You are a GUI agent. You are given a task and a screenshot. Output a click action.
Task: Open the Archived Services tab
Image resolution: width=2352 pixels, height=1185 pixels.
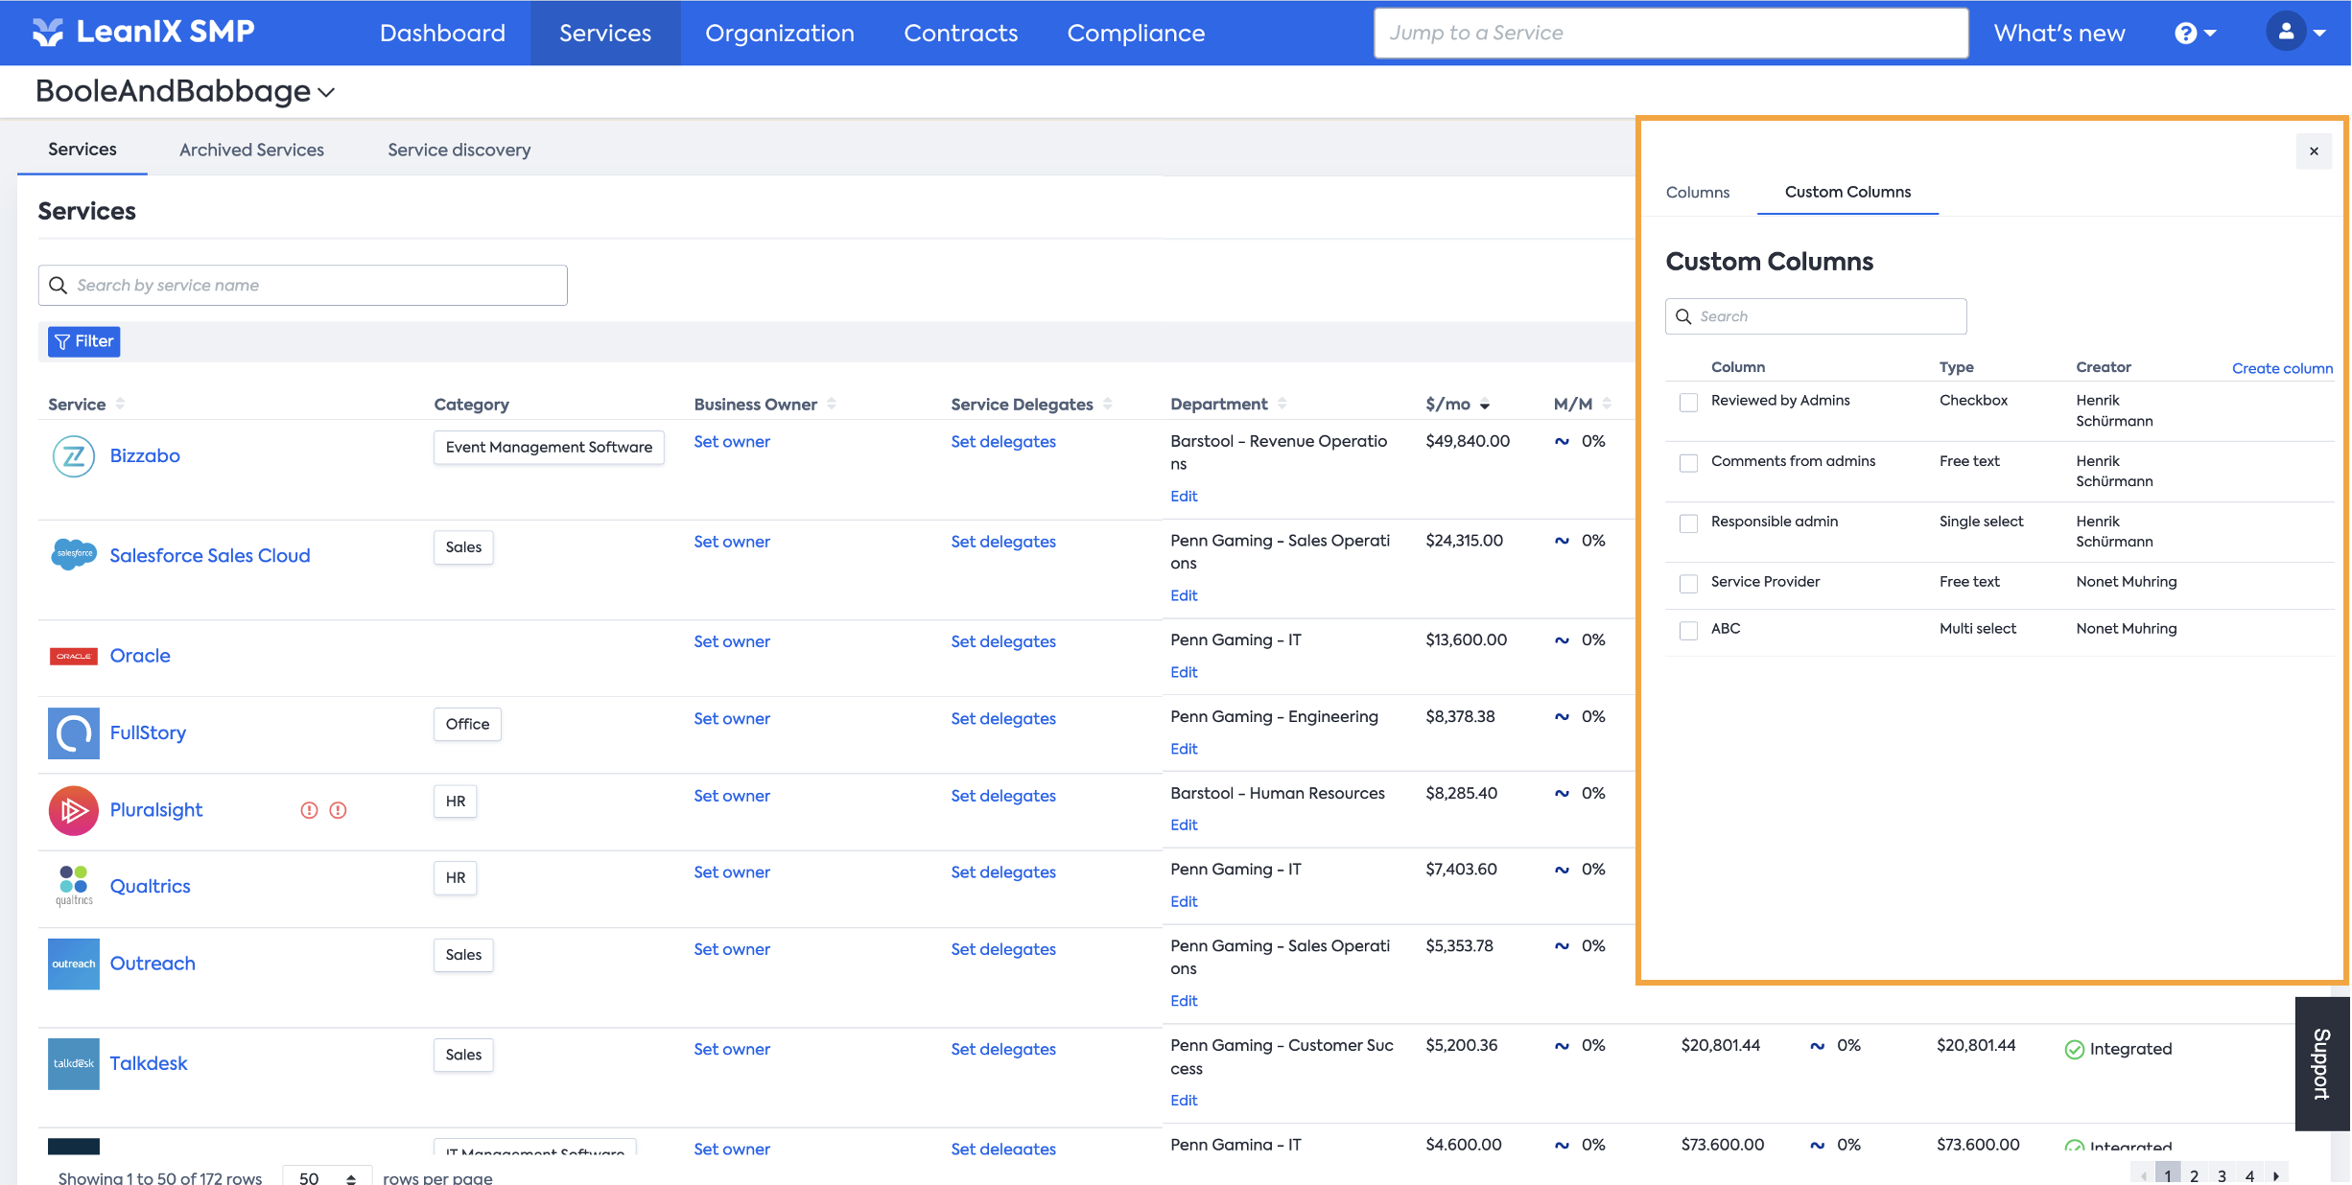[251, 150]
